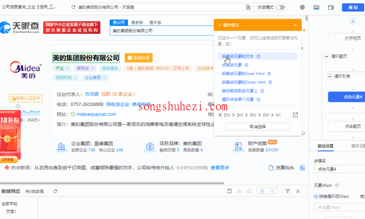Click the 定向增发 tag

(110, 68)
